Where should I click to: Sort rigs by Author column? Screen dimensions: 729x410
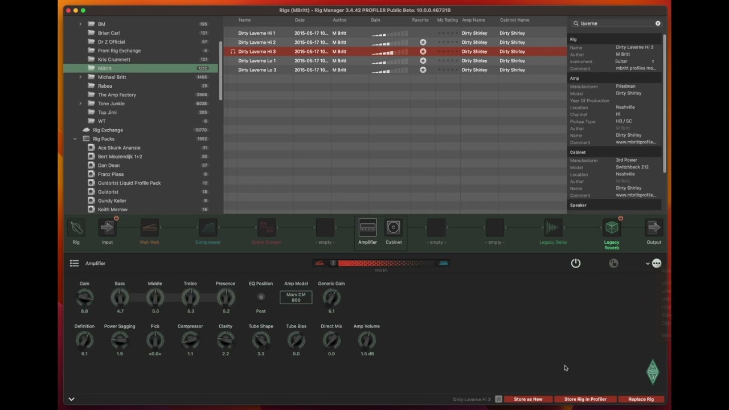coord(339,20)
